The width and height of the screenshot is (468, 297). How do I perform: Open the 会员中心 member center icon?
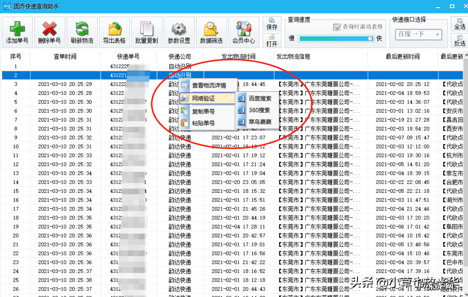point(243,29)
